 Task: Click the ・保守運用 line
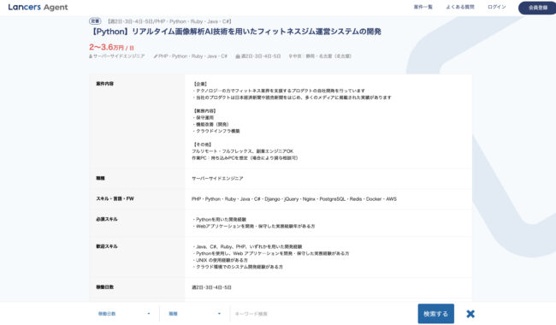[203, 118]
